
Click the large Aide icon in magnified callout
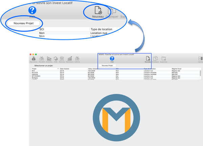click(32, 11)
